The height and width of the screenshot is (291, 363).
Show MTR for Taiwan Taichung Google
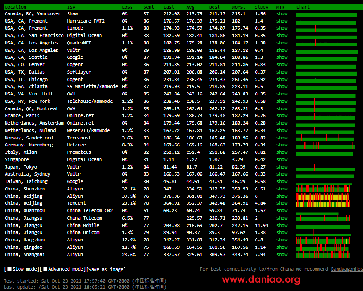click(282, 182)
